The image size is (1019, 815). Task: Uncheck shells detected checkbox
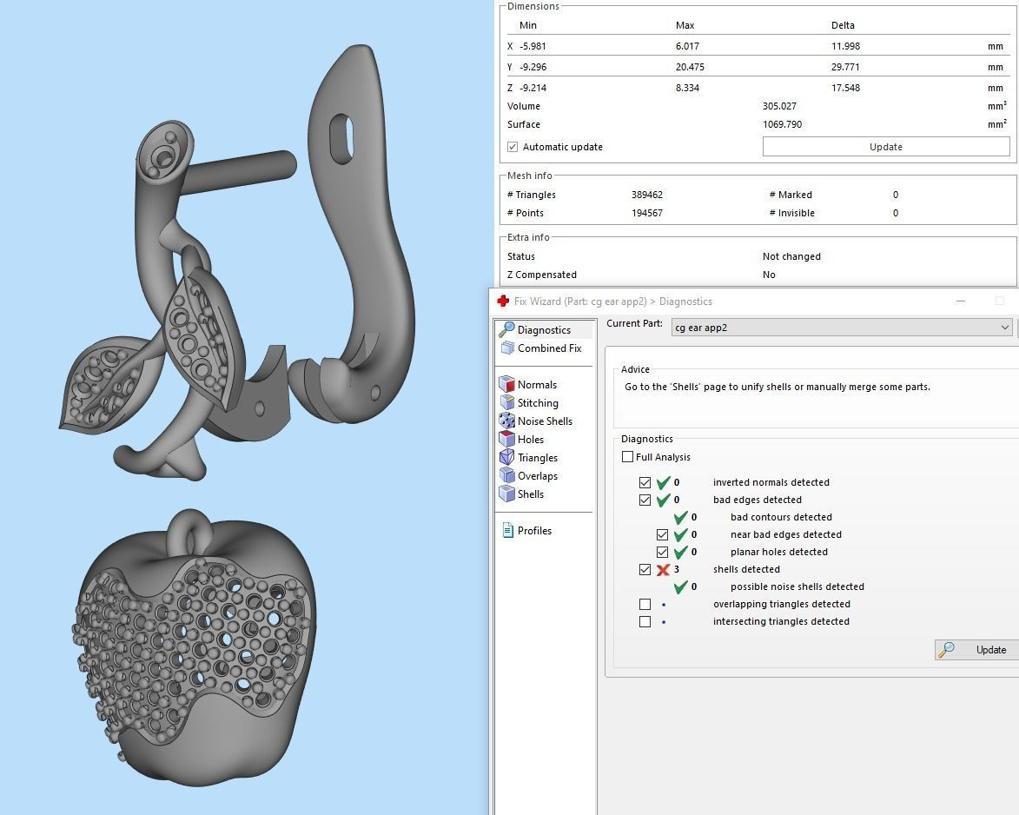coord(645,569)
